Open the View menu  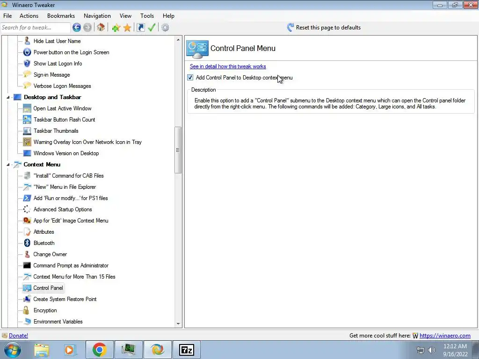[125, 16]
